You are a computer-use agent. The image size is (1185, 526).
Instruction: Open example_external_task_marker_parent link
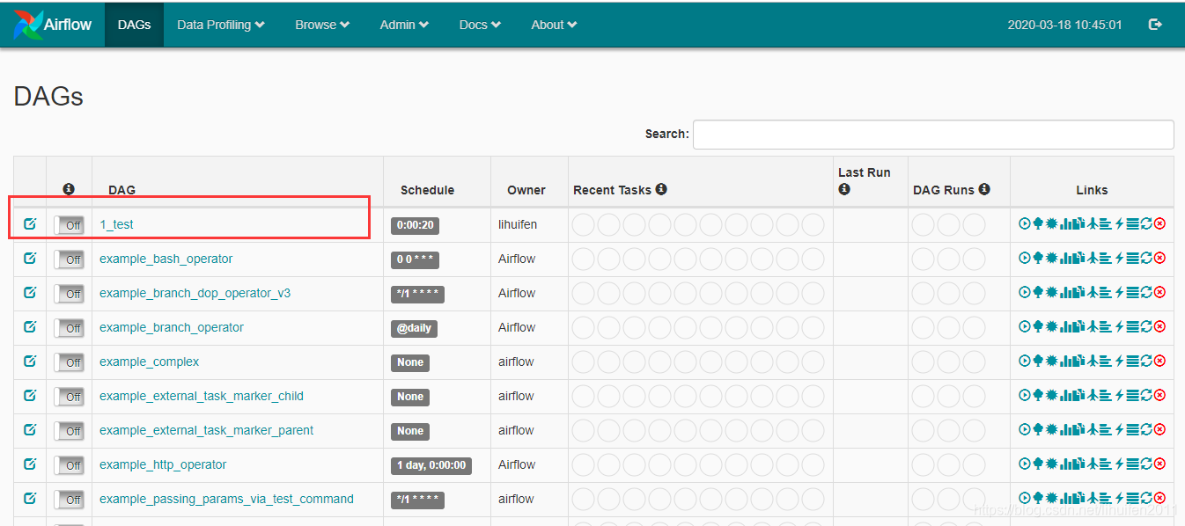(x=206, y=430)
